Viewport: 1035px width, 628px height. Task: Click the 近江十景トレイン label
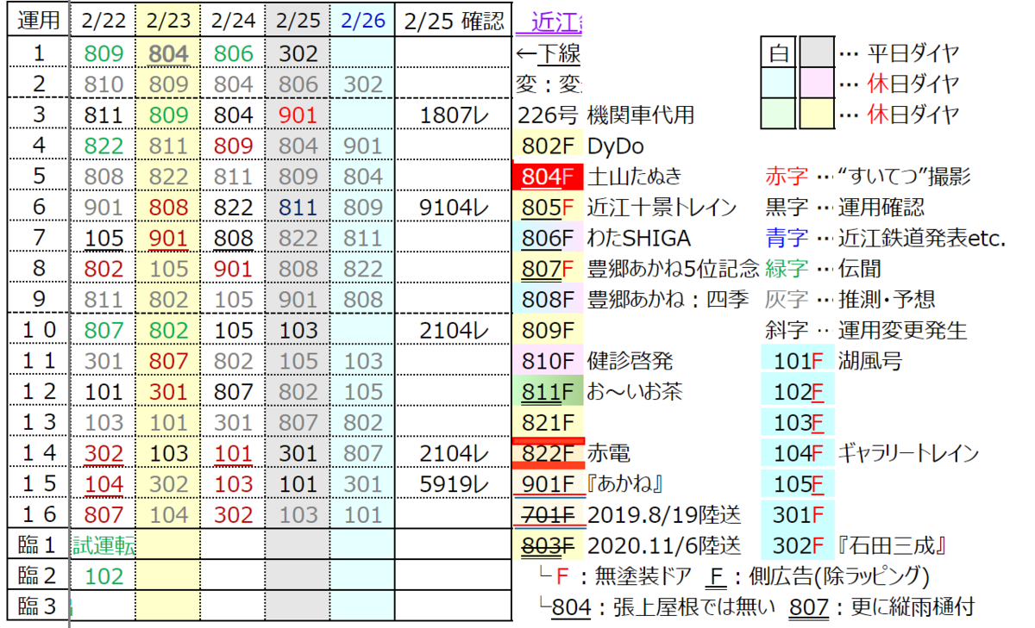pos(662,208)
